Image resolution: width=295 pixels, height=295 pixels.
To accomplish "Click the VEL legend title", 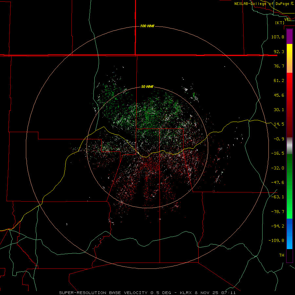I will click(287, 19).
